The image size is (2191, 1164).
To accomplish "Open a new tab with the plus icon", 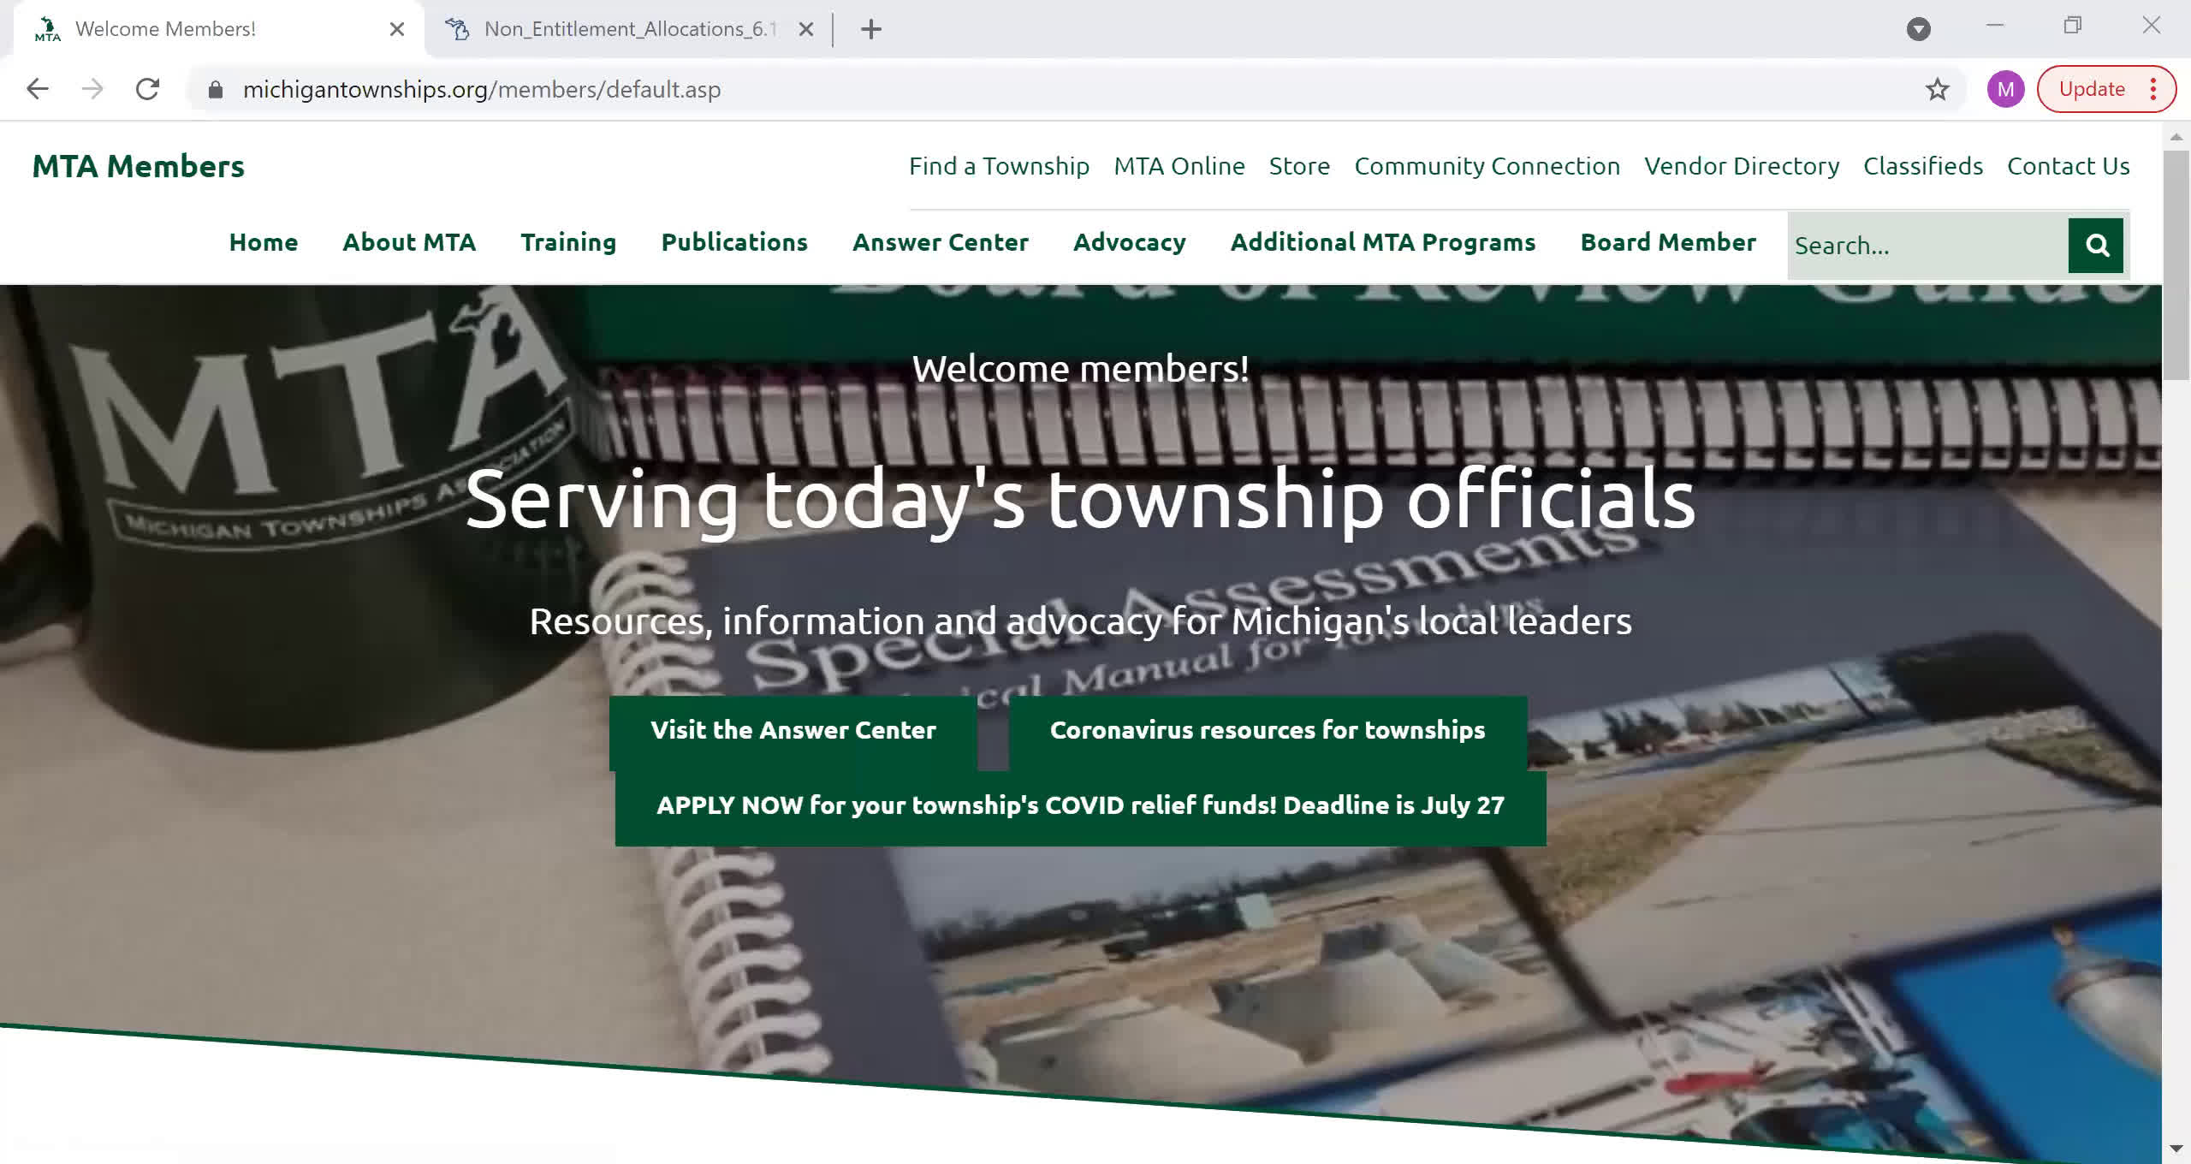I will 871,29.
